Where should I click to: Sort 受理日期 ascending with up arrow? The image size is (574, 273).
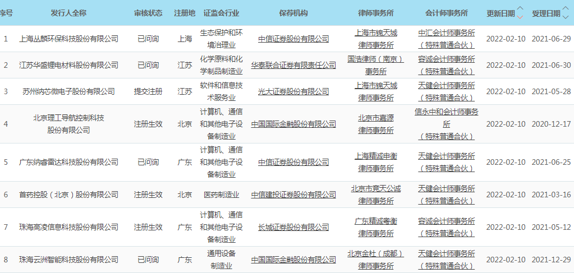pos(565,8)
